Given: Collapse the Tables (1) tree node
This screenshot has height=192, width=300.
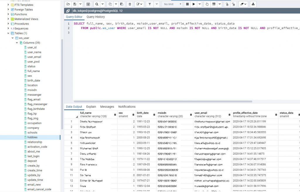Looking at the screenshot, I should [8, 33].
